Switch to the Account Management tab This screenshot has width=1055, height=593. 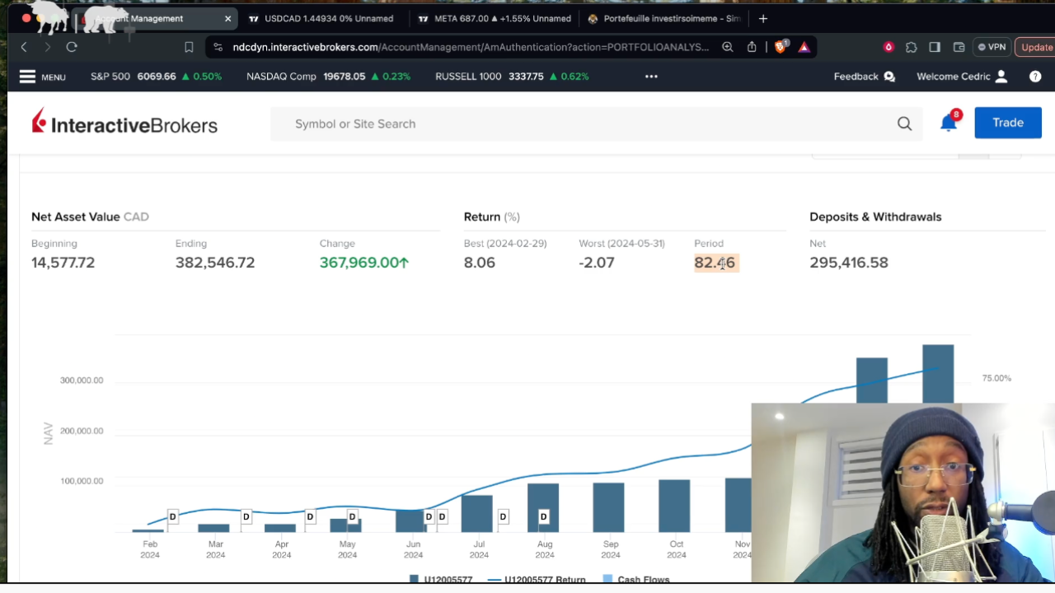click(x=155, y=18)
